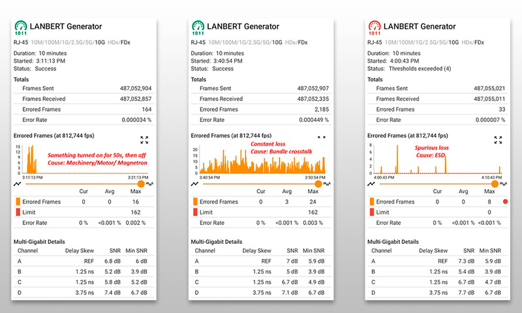Click the 'Started: 4:00:43 PM' line
Image resolution: width=522 pixels, height=313 pixels.
pyautogui.click(x=393, y=61)
